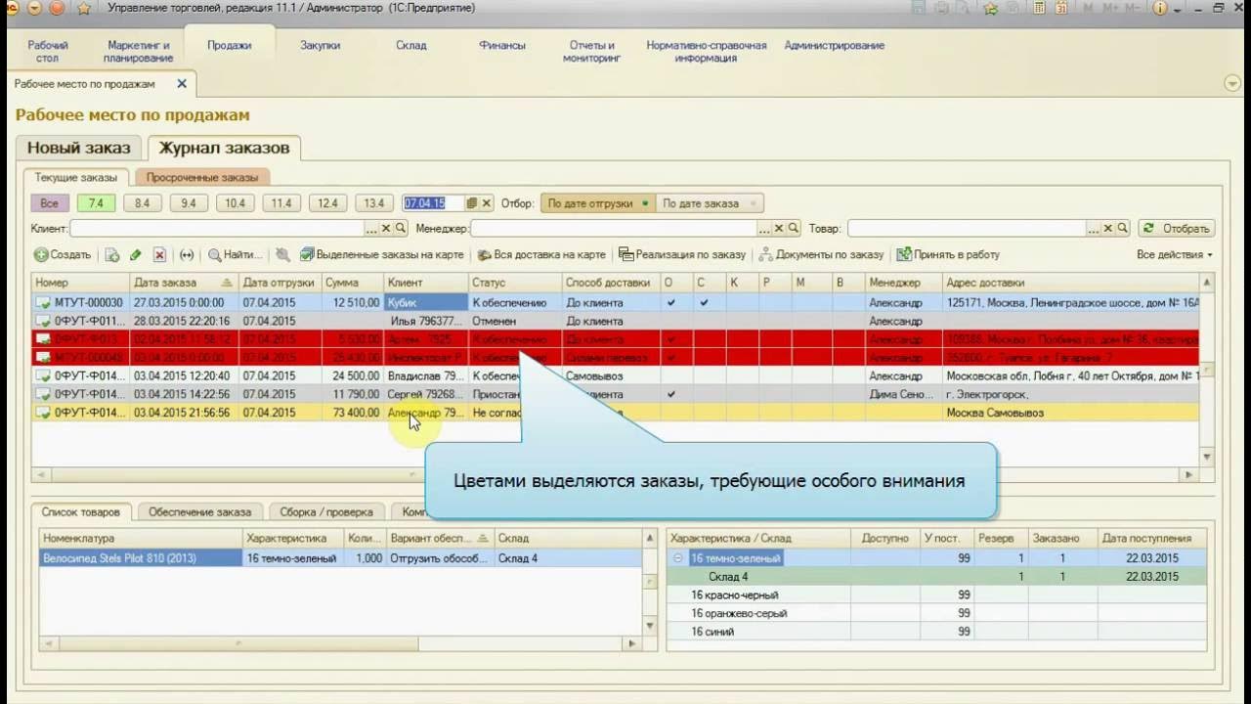Screen dimensions: 1251x704
Task: Open the Финансы section
Action: [x=502, y=45]
